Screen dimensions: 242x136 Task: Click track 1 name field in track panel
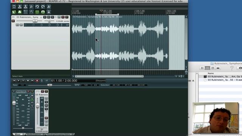click(x=27, y=17)
